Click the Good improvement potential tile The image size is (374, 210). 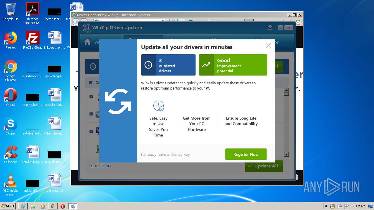233,65
